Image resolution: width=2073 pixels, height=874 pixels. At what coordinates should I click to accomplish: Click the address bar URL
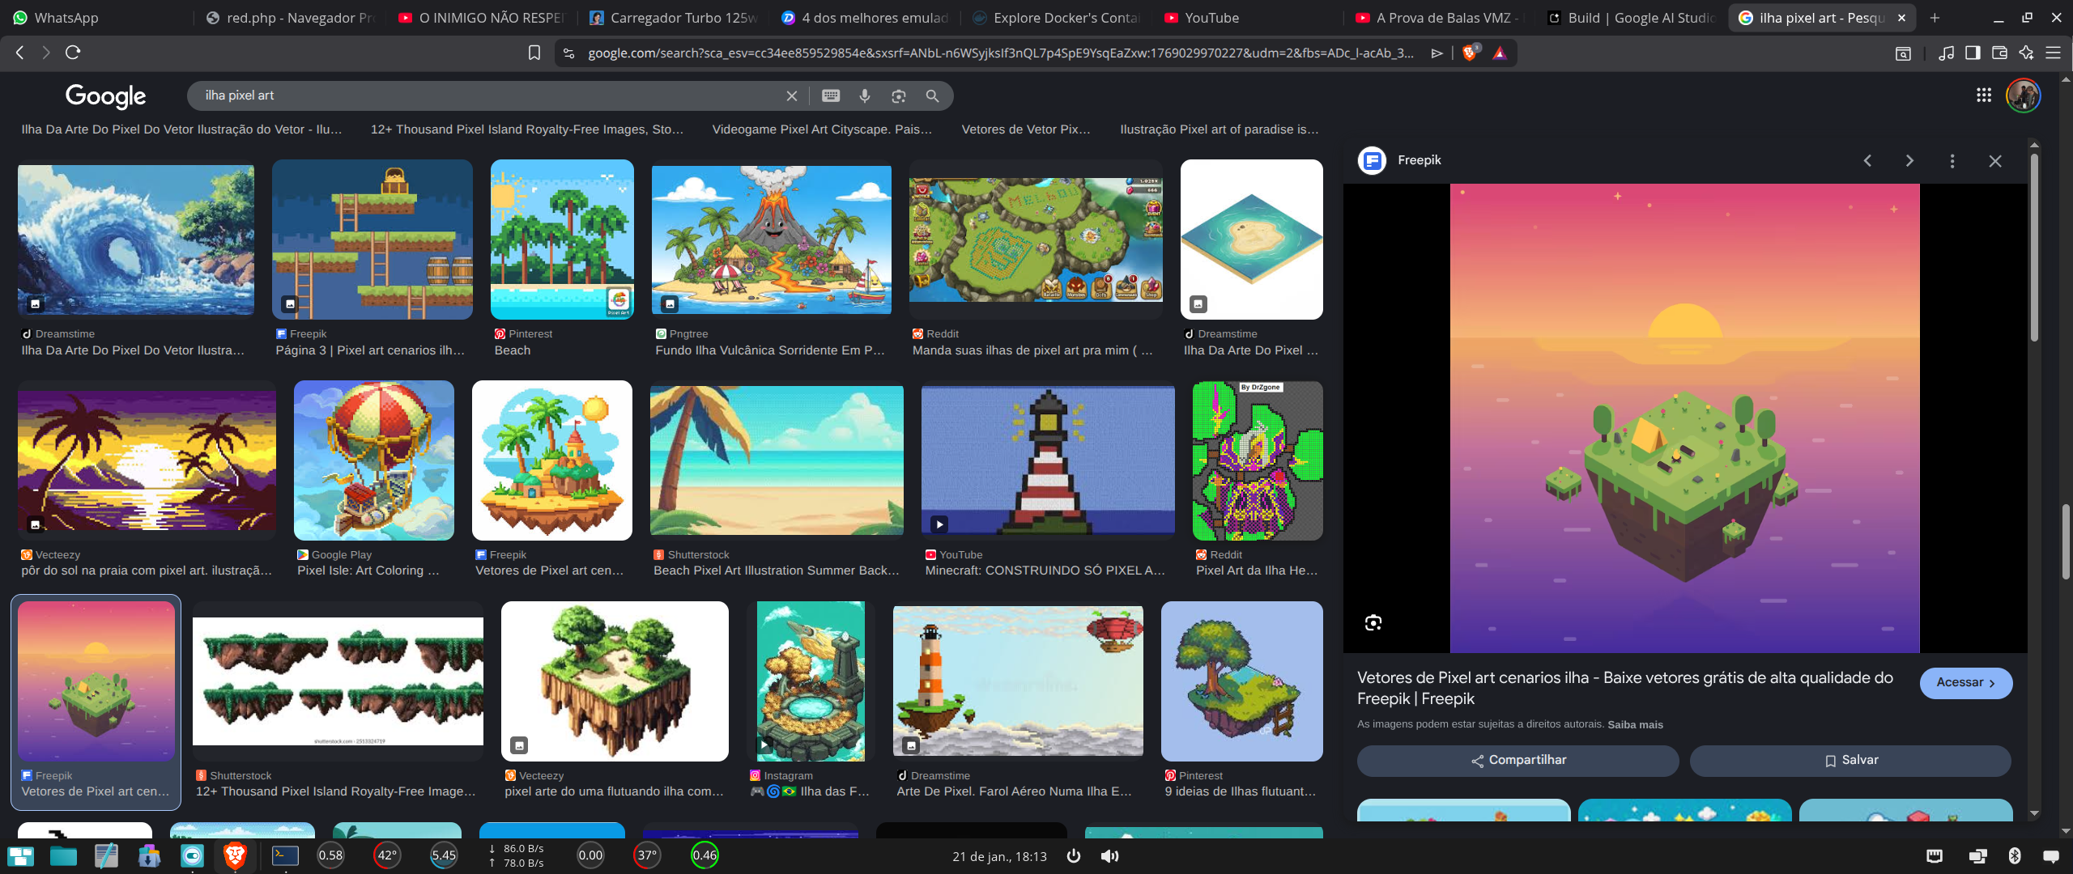pyautogui.click(x=1000, y=53)
